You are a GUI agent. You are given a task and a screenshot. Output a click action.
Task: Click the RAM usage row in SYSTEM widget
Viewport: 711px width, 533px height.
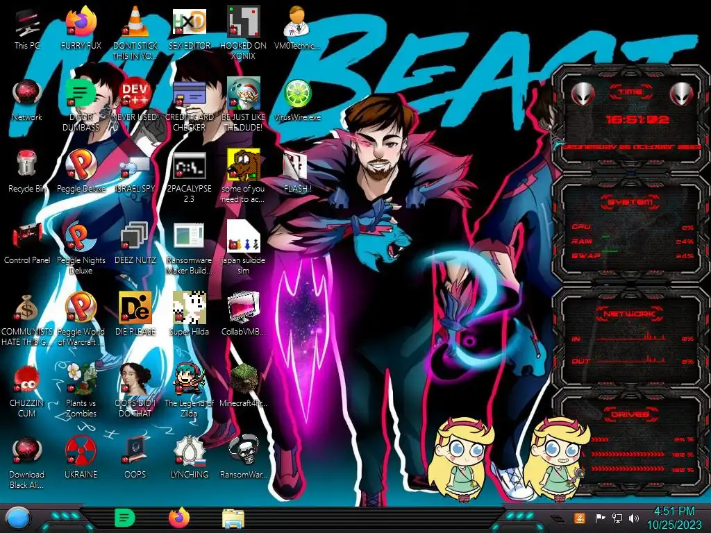(x=633, y=242)
